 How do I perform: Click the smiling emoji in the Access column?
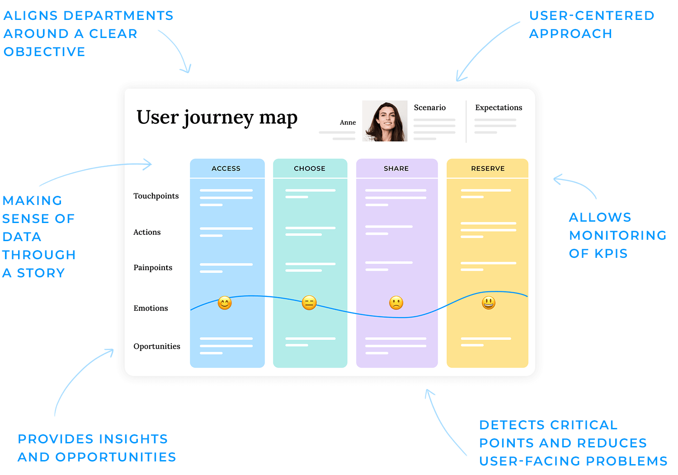(x=225, y=303)
